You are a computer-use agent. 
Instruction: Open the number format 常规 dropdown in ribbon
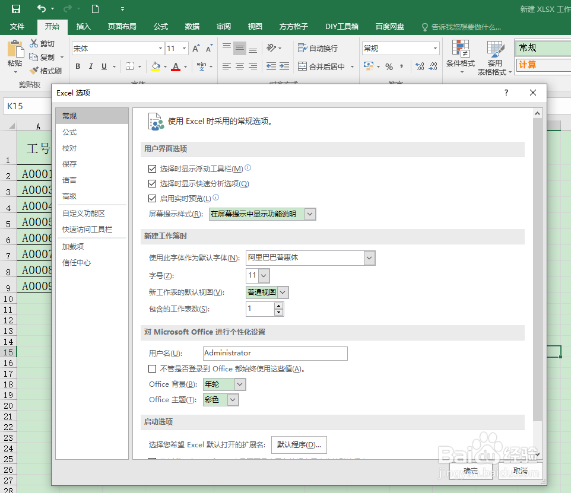(435, 49)
